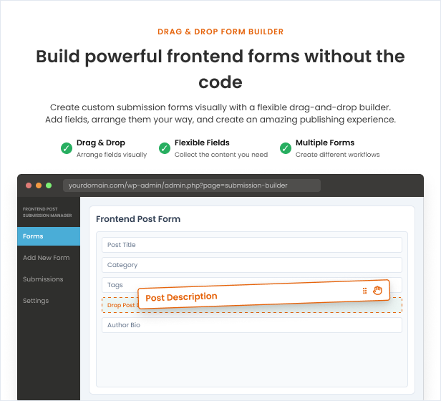Click the 'Arrange fields visually' text

click(112, 155)
